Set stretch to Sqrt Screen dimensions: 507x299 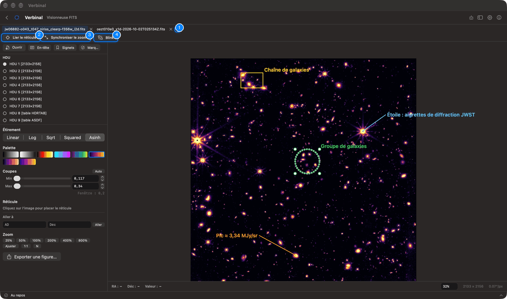point(51,138)
